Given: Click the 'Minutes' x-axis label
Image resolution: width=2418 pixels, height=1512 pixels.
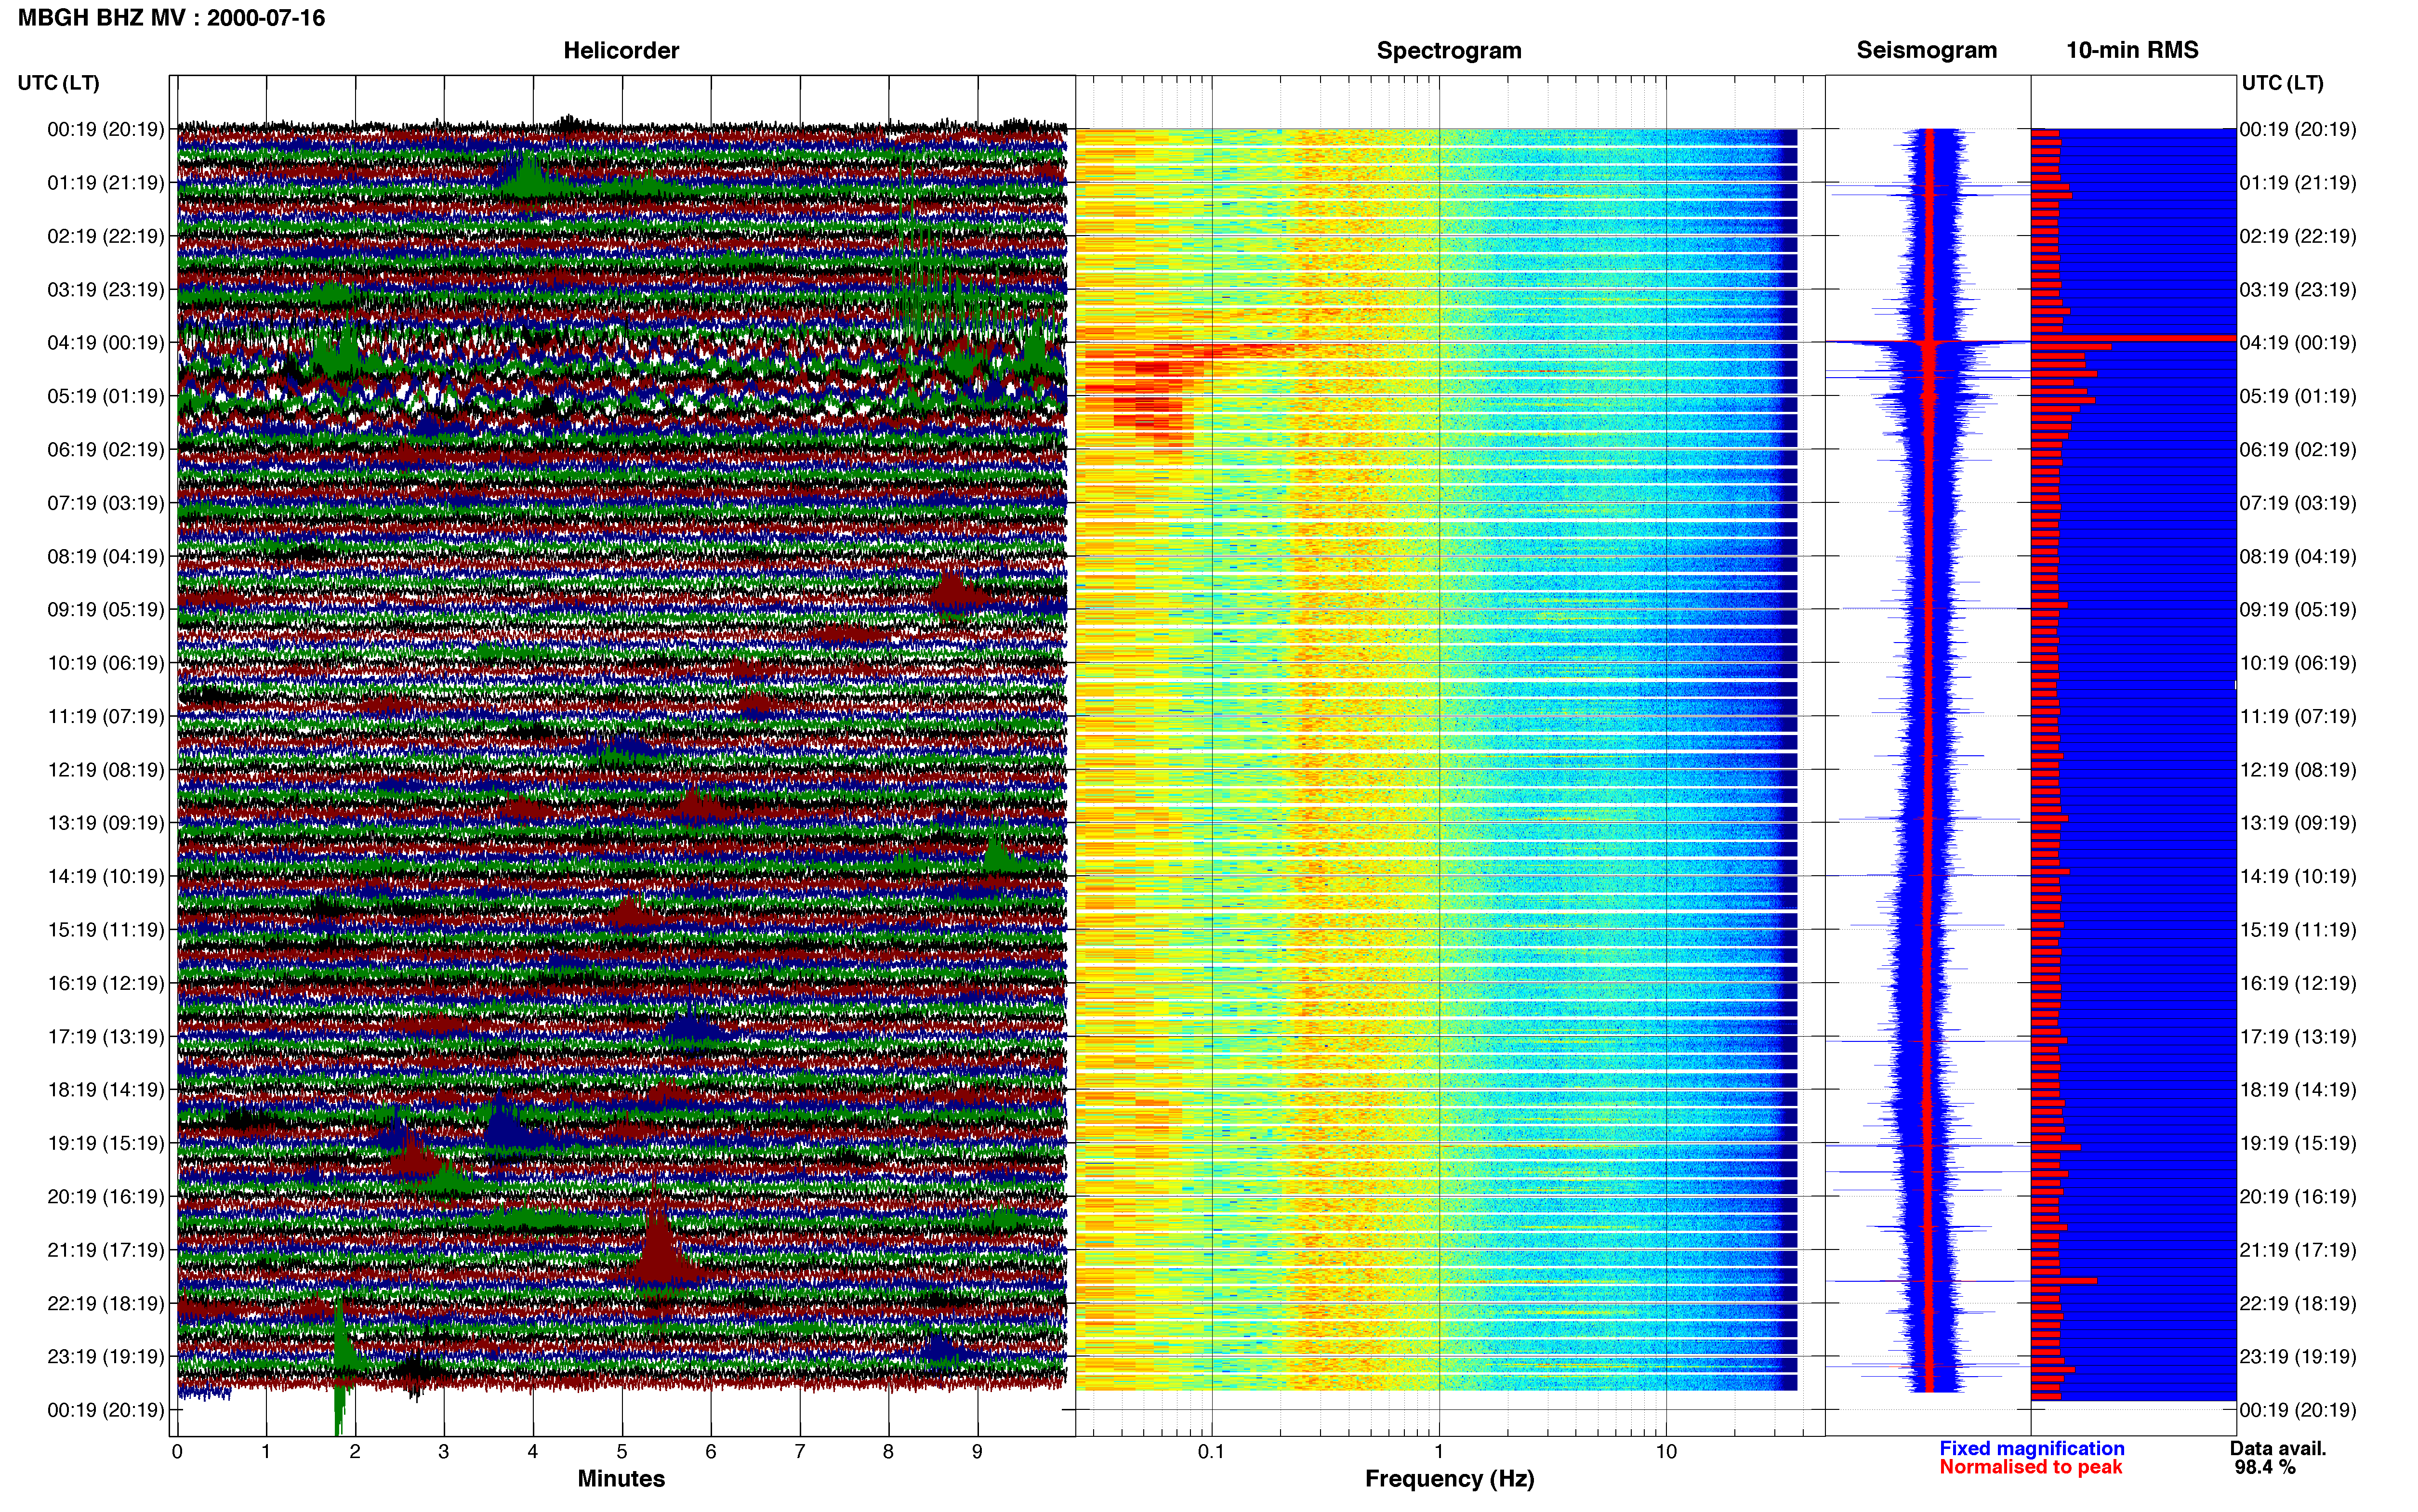Looking at the screenshot, I should click(x=621, y=1478).
